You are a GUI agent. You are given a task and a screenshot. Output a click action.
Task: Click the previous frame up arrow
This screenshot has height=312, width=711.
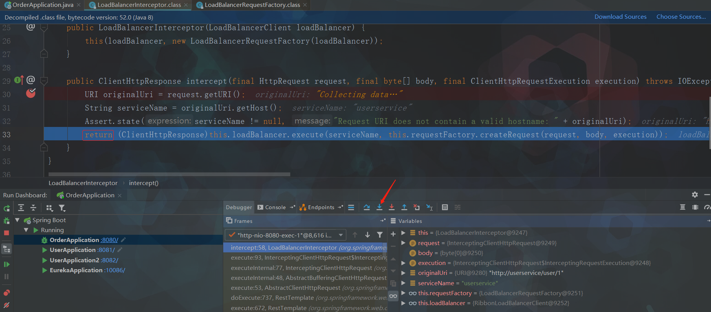[x=355, y=235]
